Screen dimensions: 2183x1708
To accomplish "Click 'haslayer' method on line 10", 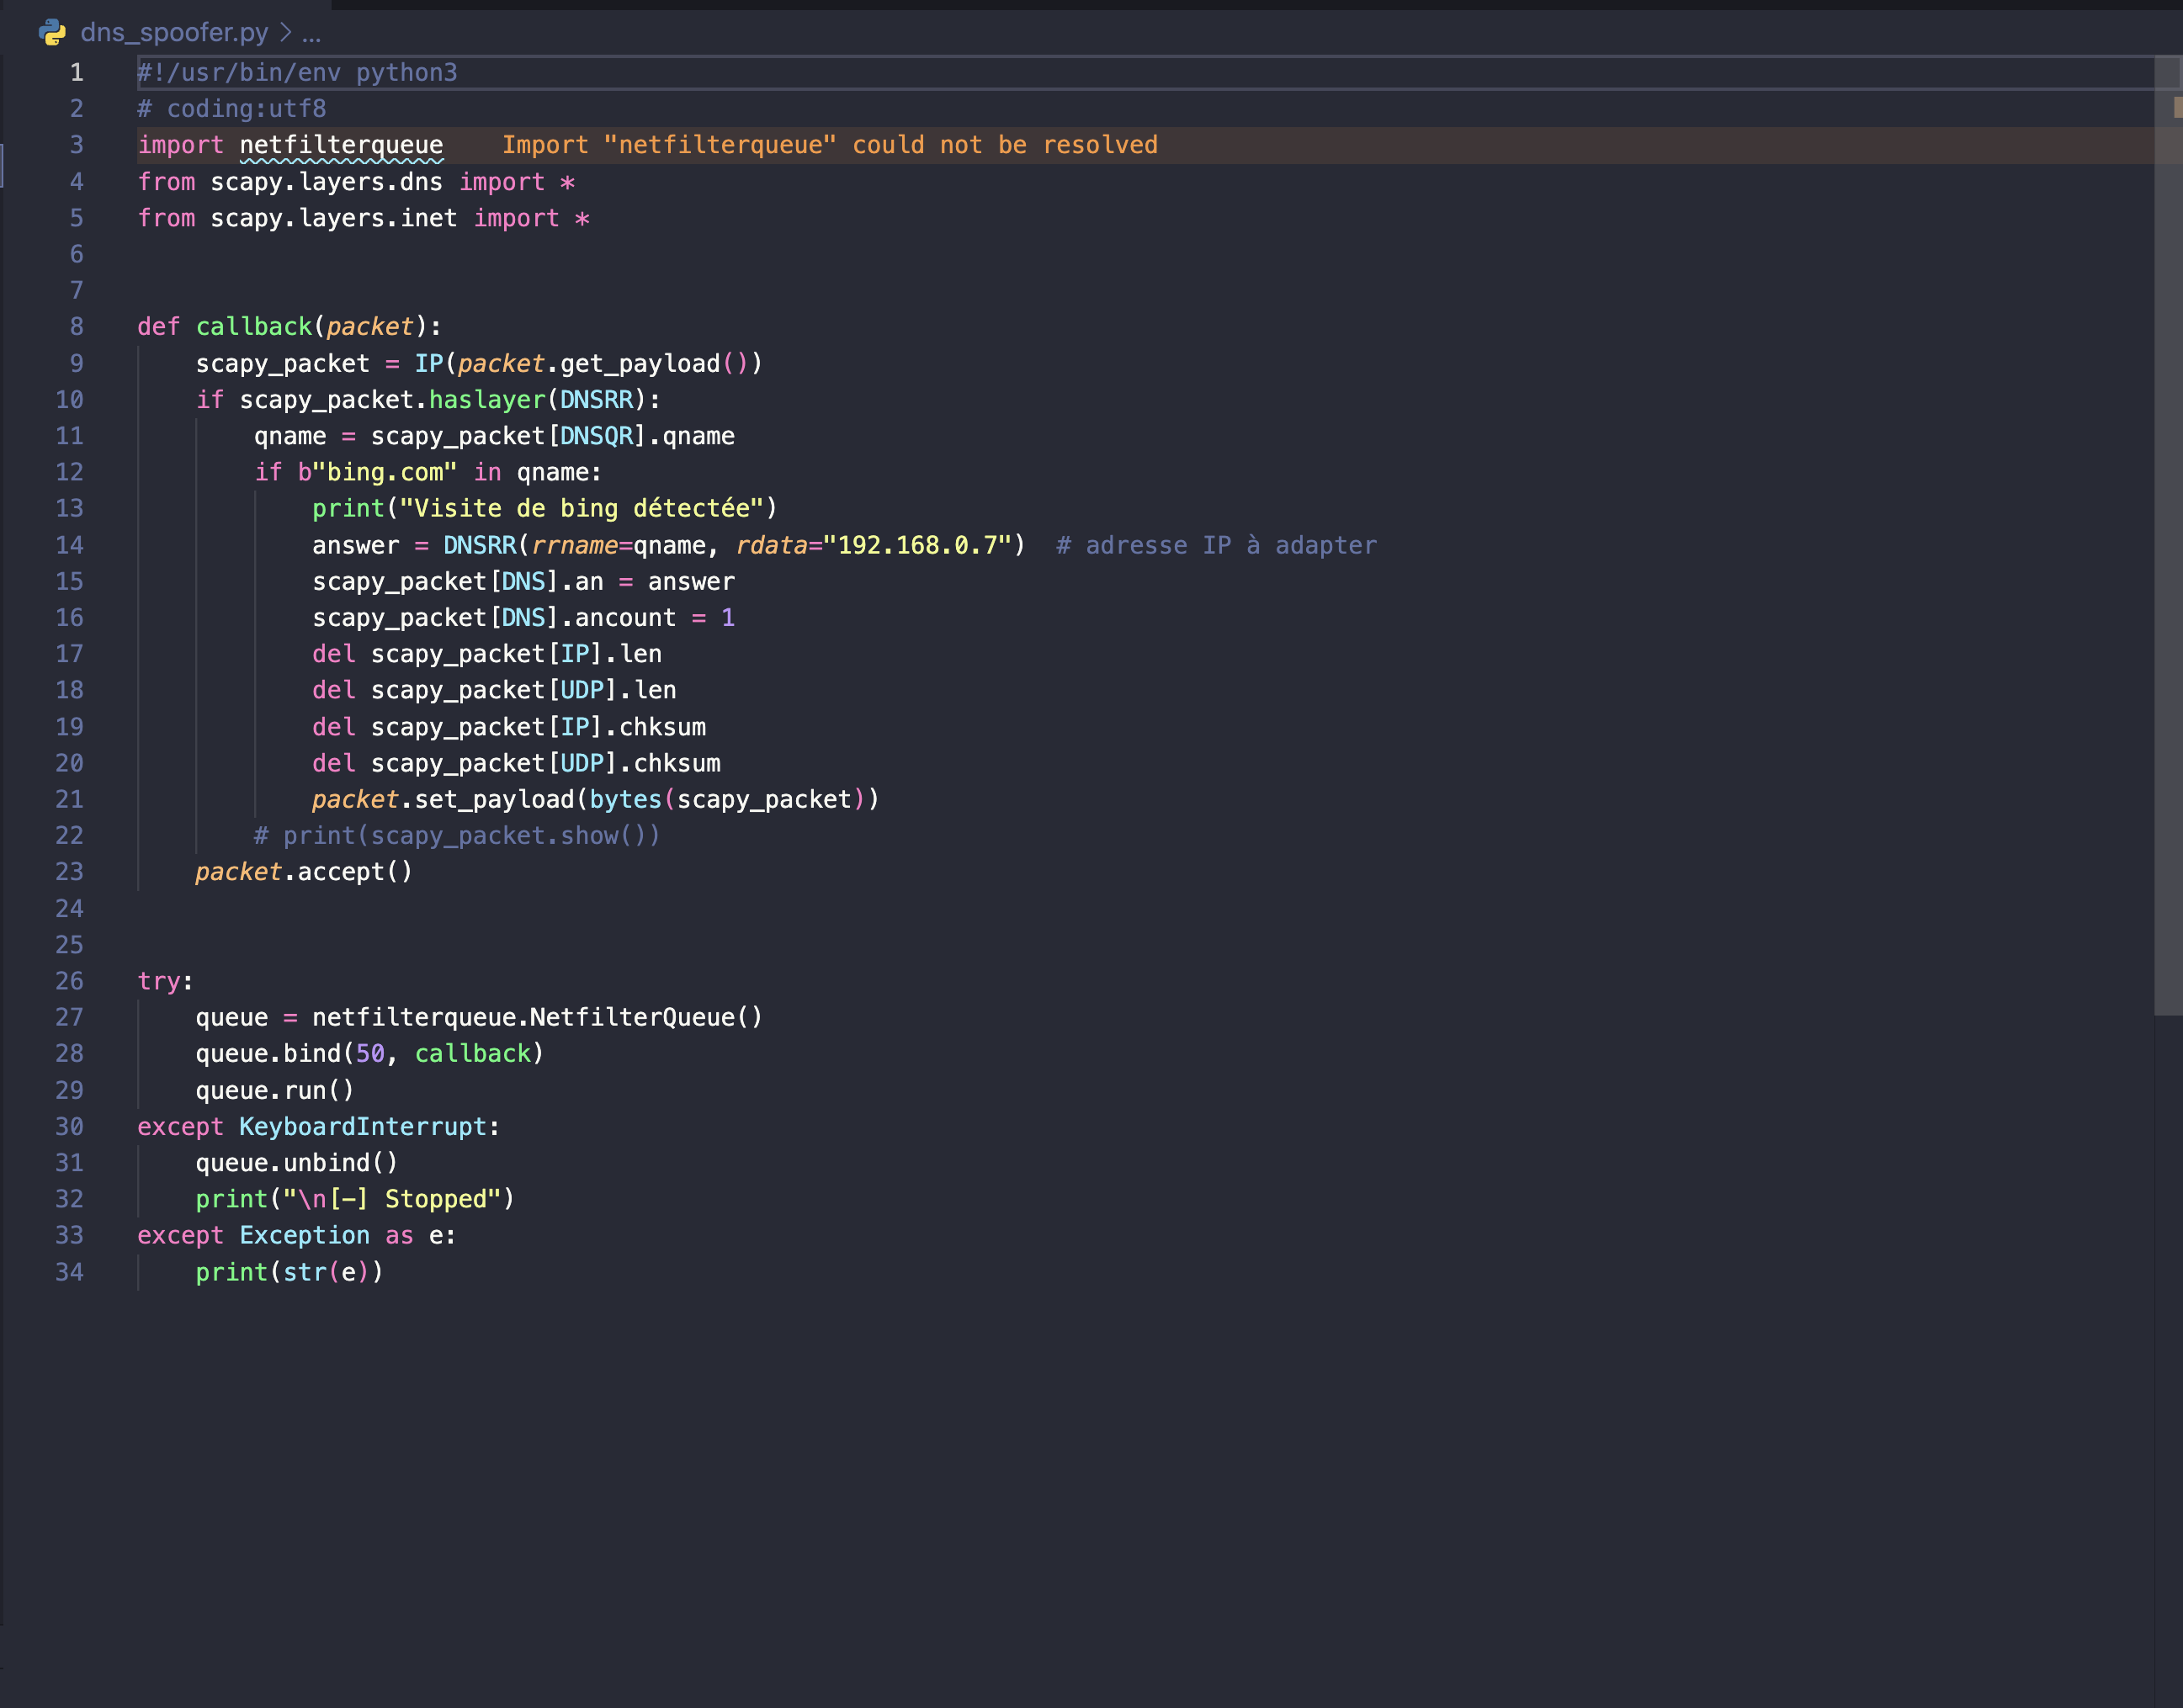I will click(x=487, y=400).
